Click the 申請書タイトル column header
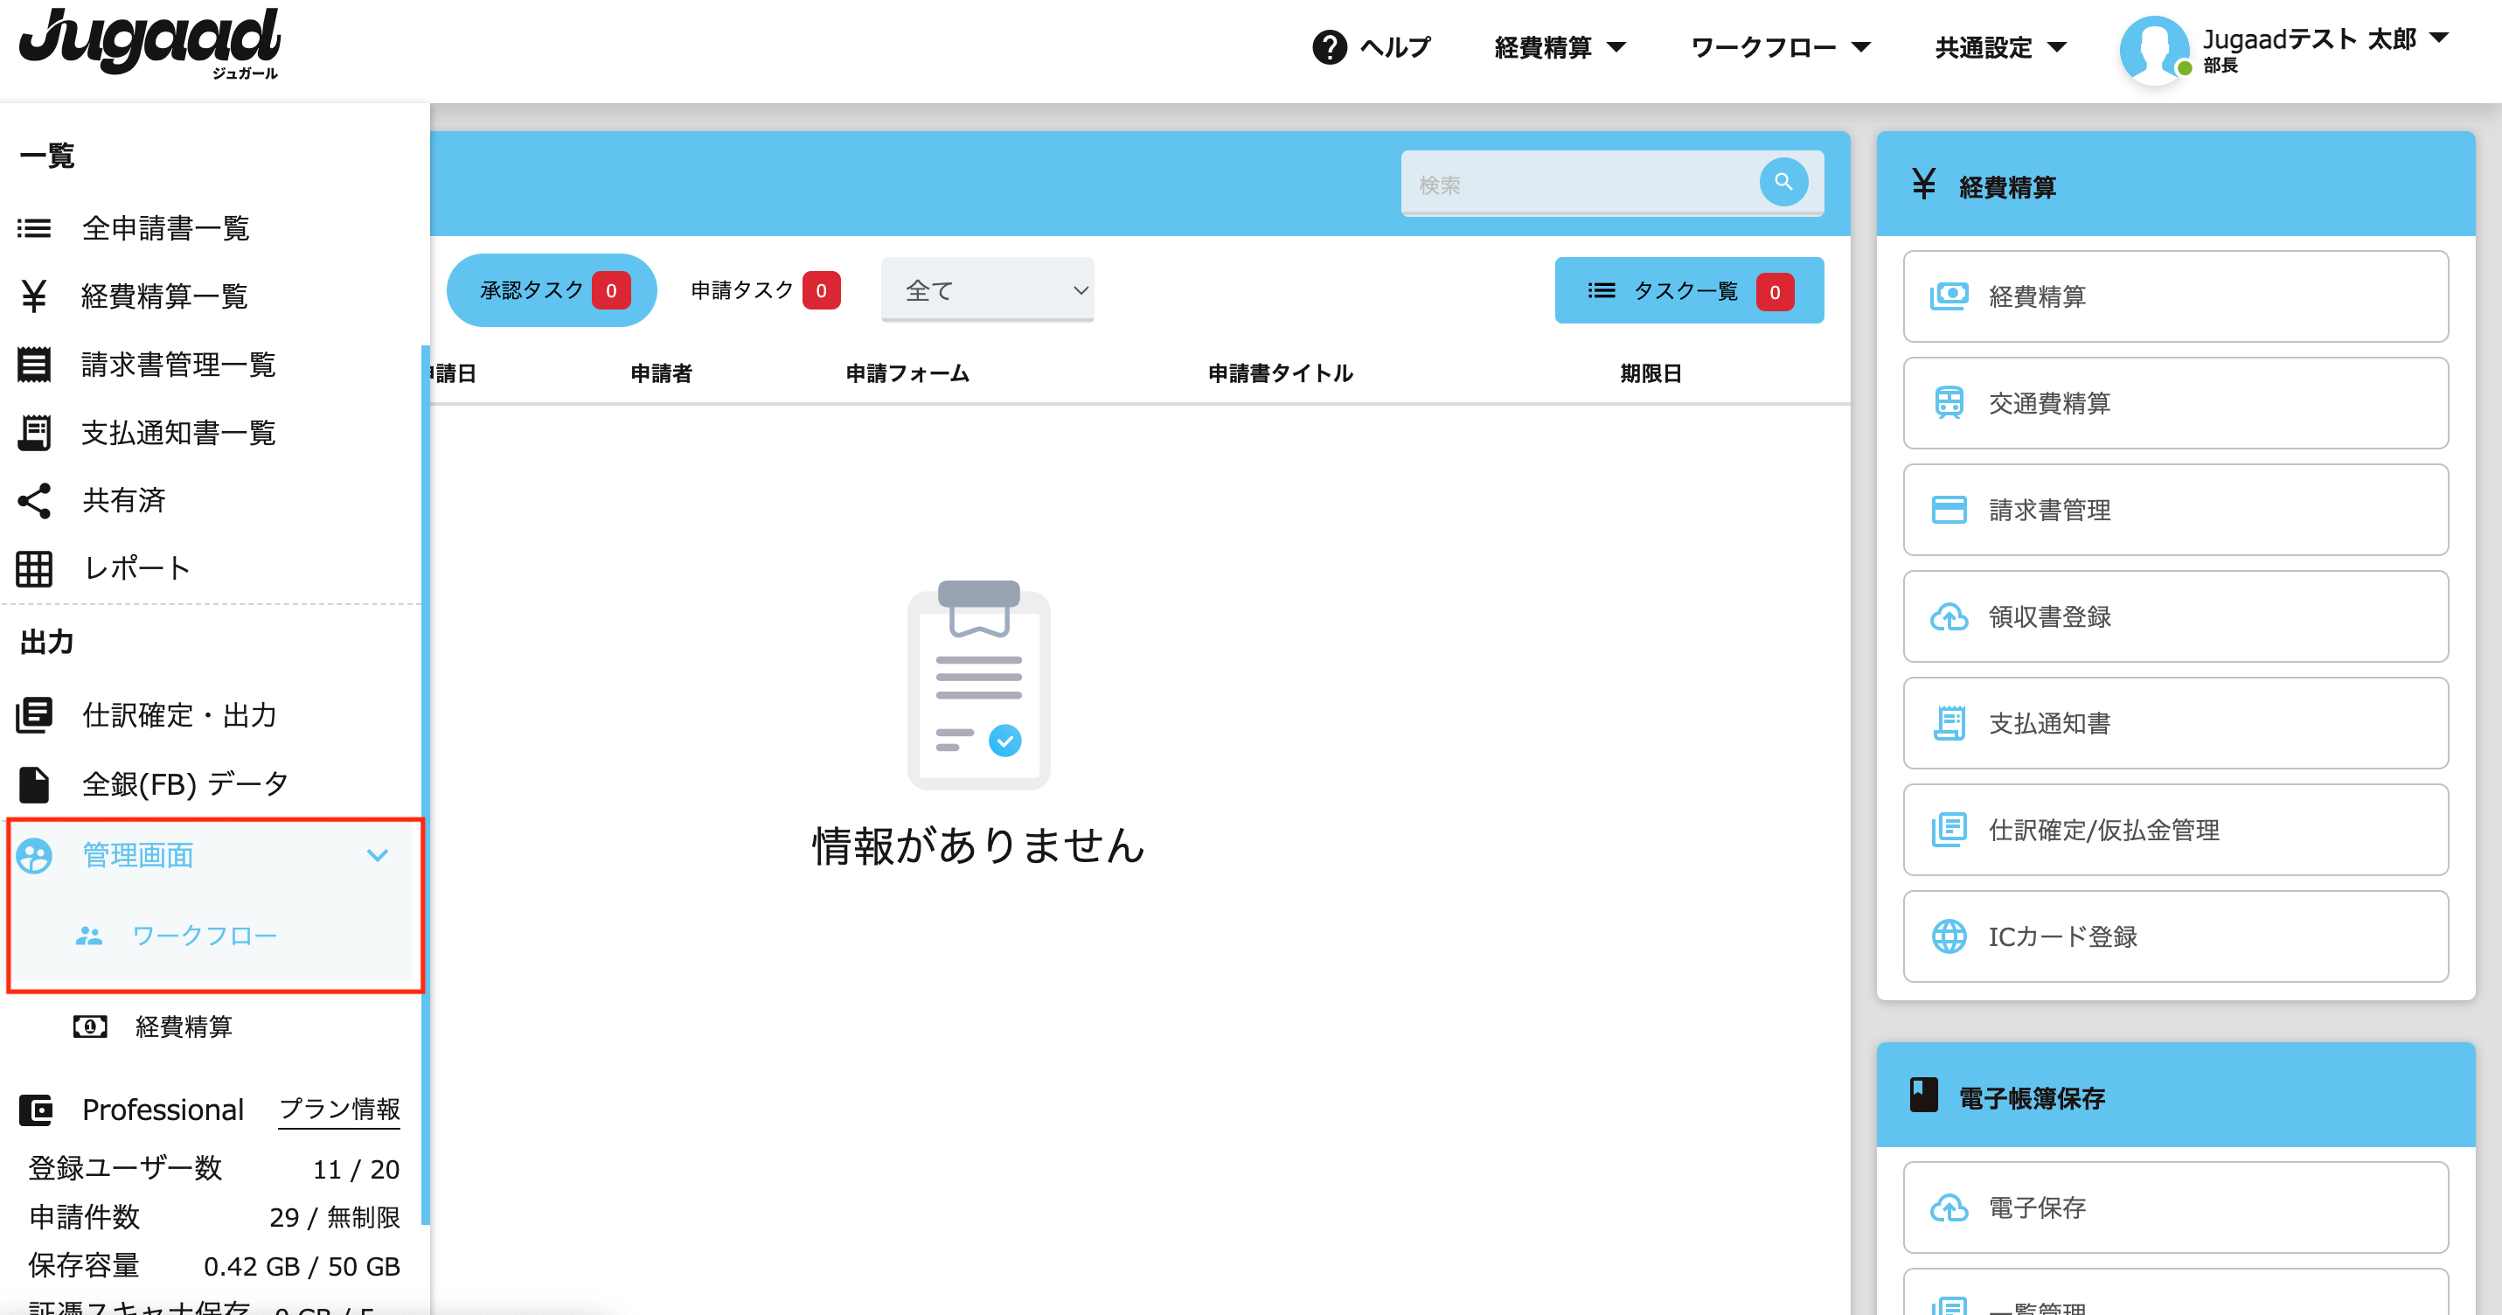Screen dimensions: 2502x1315 pos(1280,373)
